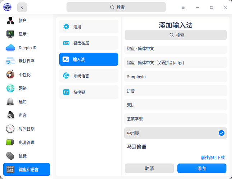Image resolution: width=232 pixels, height=179 pixels.
Task: Click the 输入法 Aa icon
Action: pos(66,59)
